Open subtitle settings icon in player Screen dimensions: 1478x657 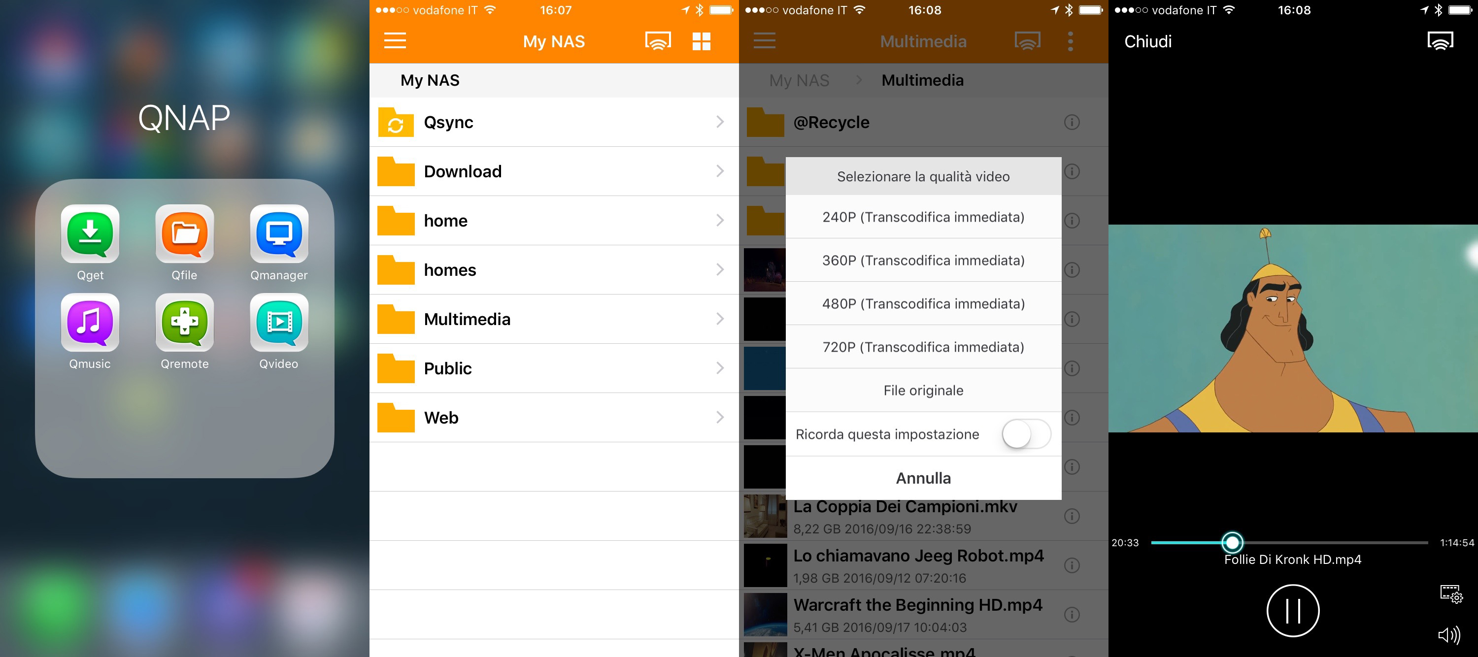coord(1450,594)
